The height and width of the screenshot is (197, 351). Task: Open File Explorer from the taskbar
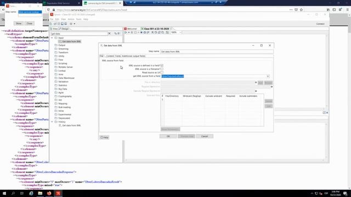[40, 193]
